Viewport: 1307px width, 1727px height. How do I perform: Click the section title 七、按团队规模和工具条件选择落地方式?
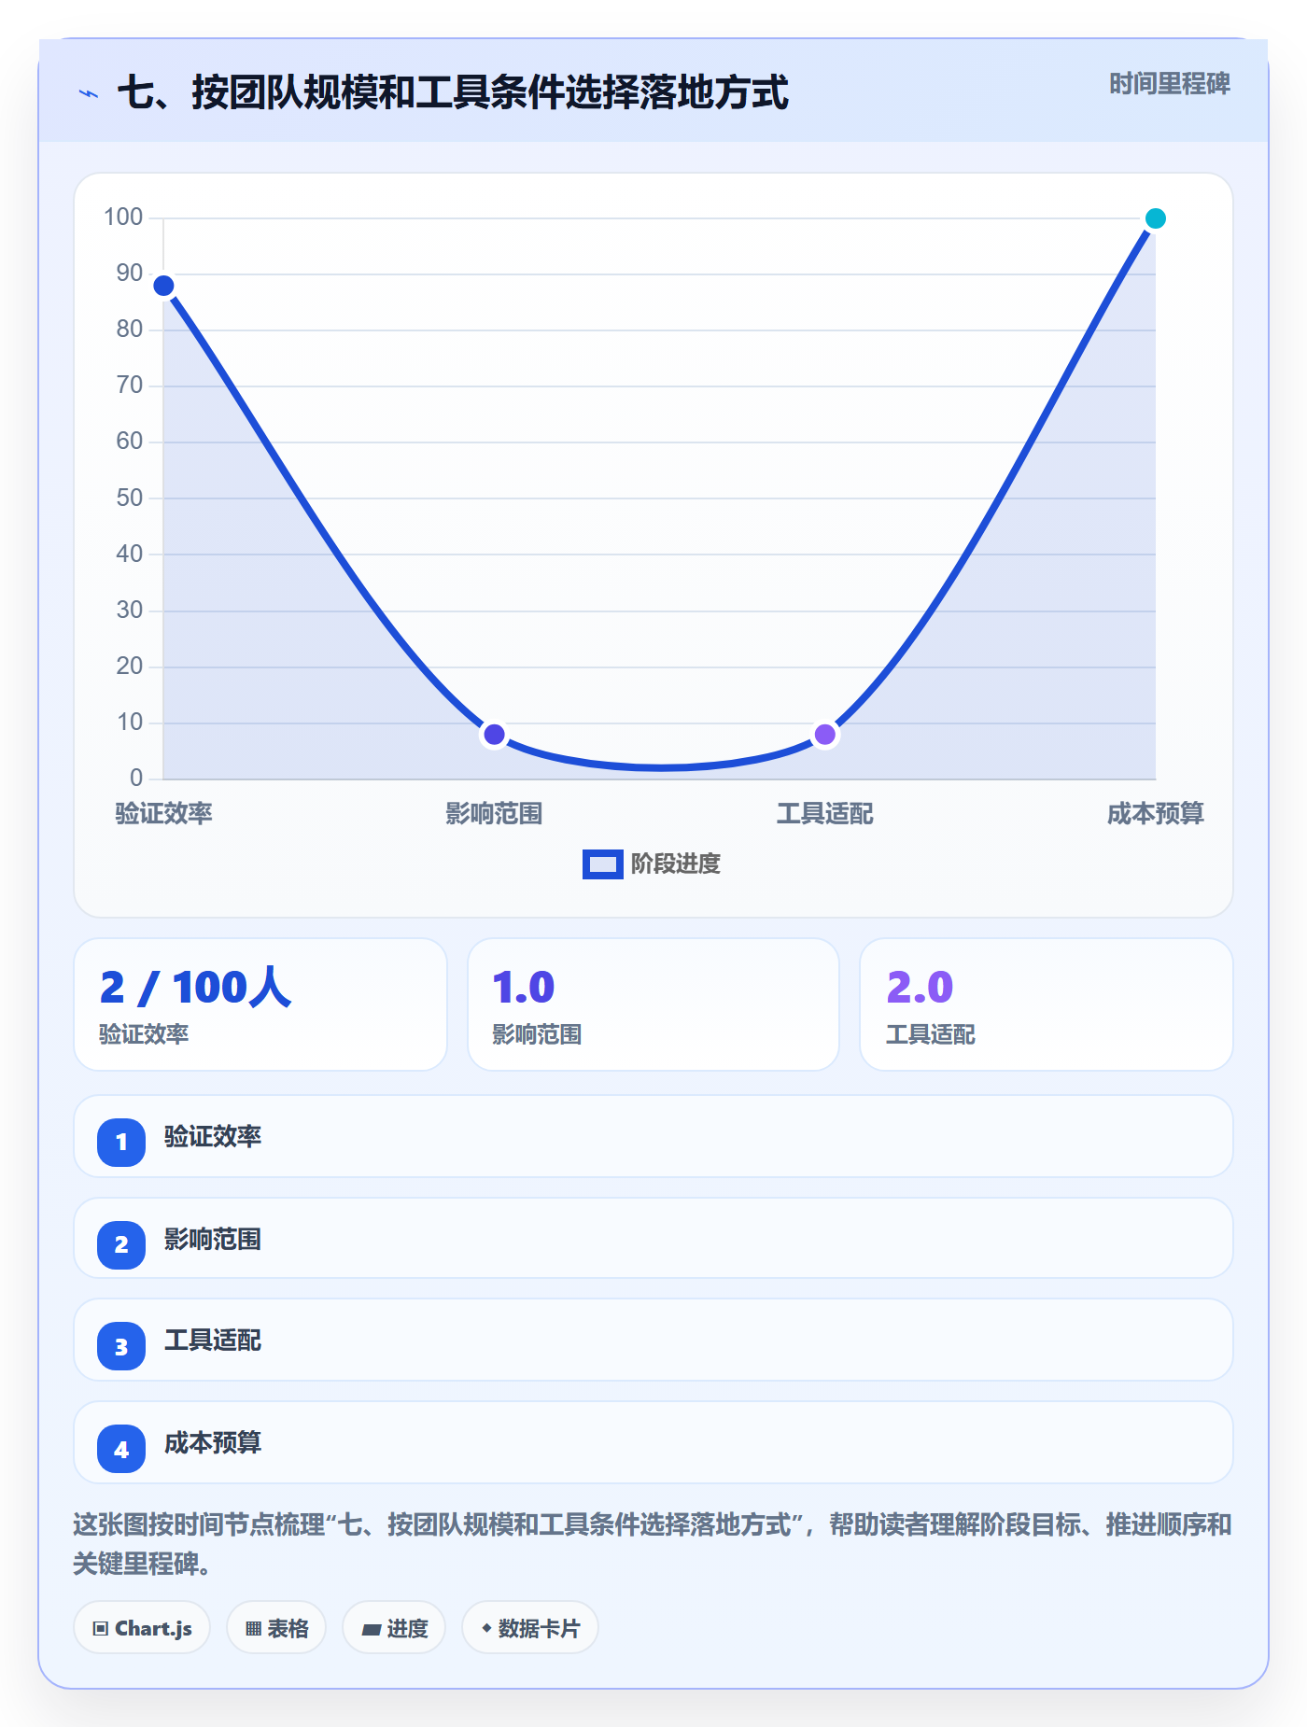click(453, 92)
